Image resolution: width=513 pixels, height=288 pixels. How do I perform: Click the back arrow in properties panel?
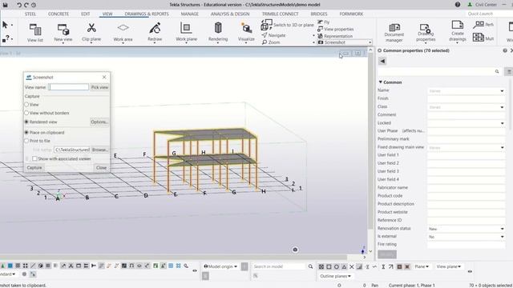click(382, 61)
